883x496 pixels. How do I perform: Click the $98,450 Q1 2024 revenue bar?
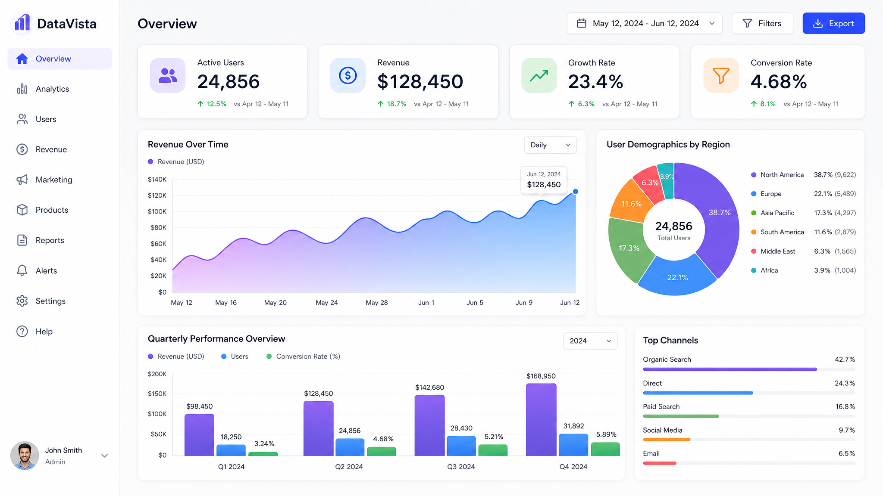click(199, 435)
